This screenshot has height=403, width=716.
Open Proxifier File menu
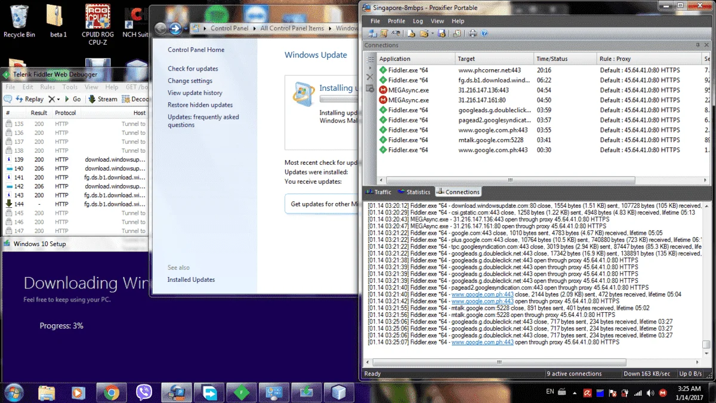click(x=375, y=21)
